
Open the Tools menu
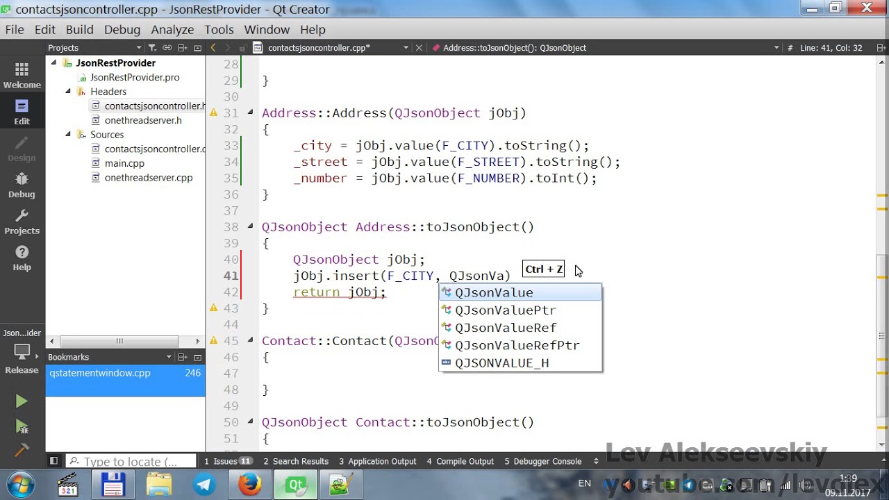click(x=219, y=30)
